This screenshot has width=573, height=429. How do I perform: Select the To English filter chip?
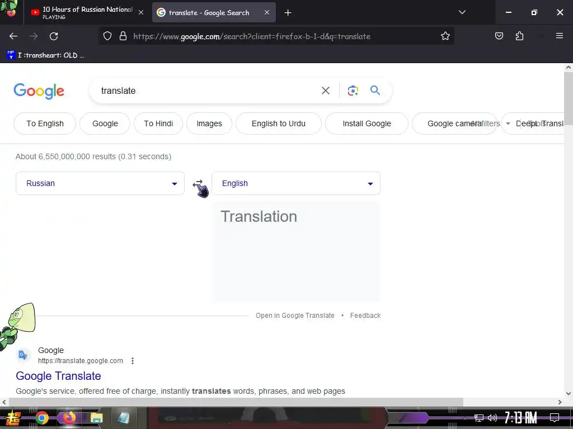point(45,123)
